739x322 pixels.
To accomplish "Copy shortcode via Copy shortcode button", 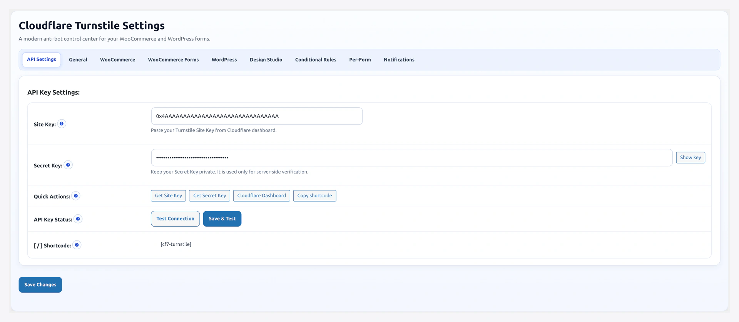I will pyautogui.click(x=314, y=196).
